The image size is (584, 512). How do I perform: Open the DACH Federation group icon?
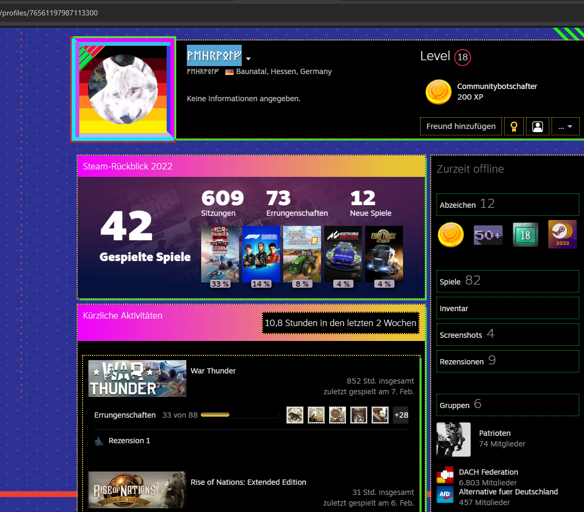445,474
